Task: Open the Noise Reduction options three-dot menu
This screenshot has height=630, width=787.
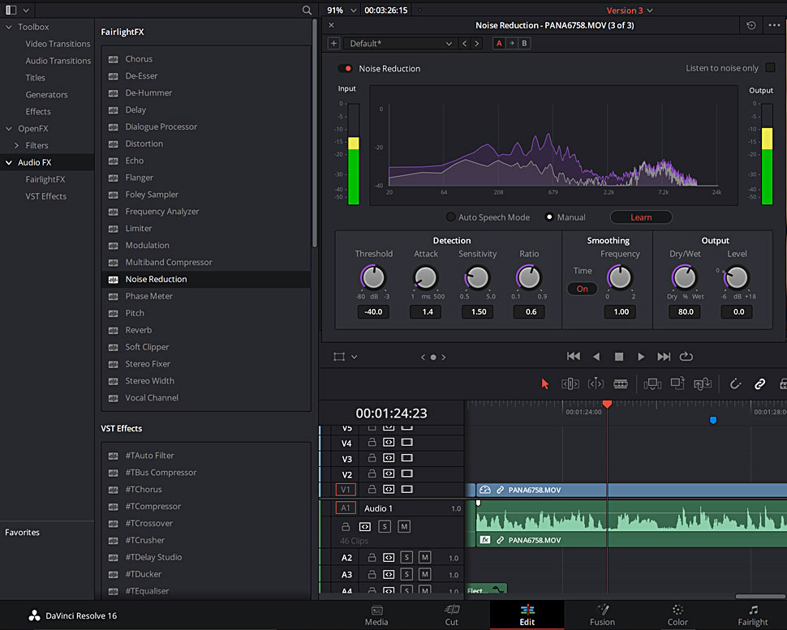Action: tap(775, 25)
